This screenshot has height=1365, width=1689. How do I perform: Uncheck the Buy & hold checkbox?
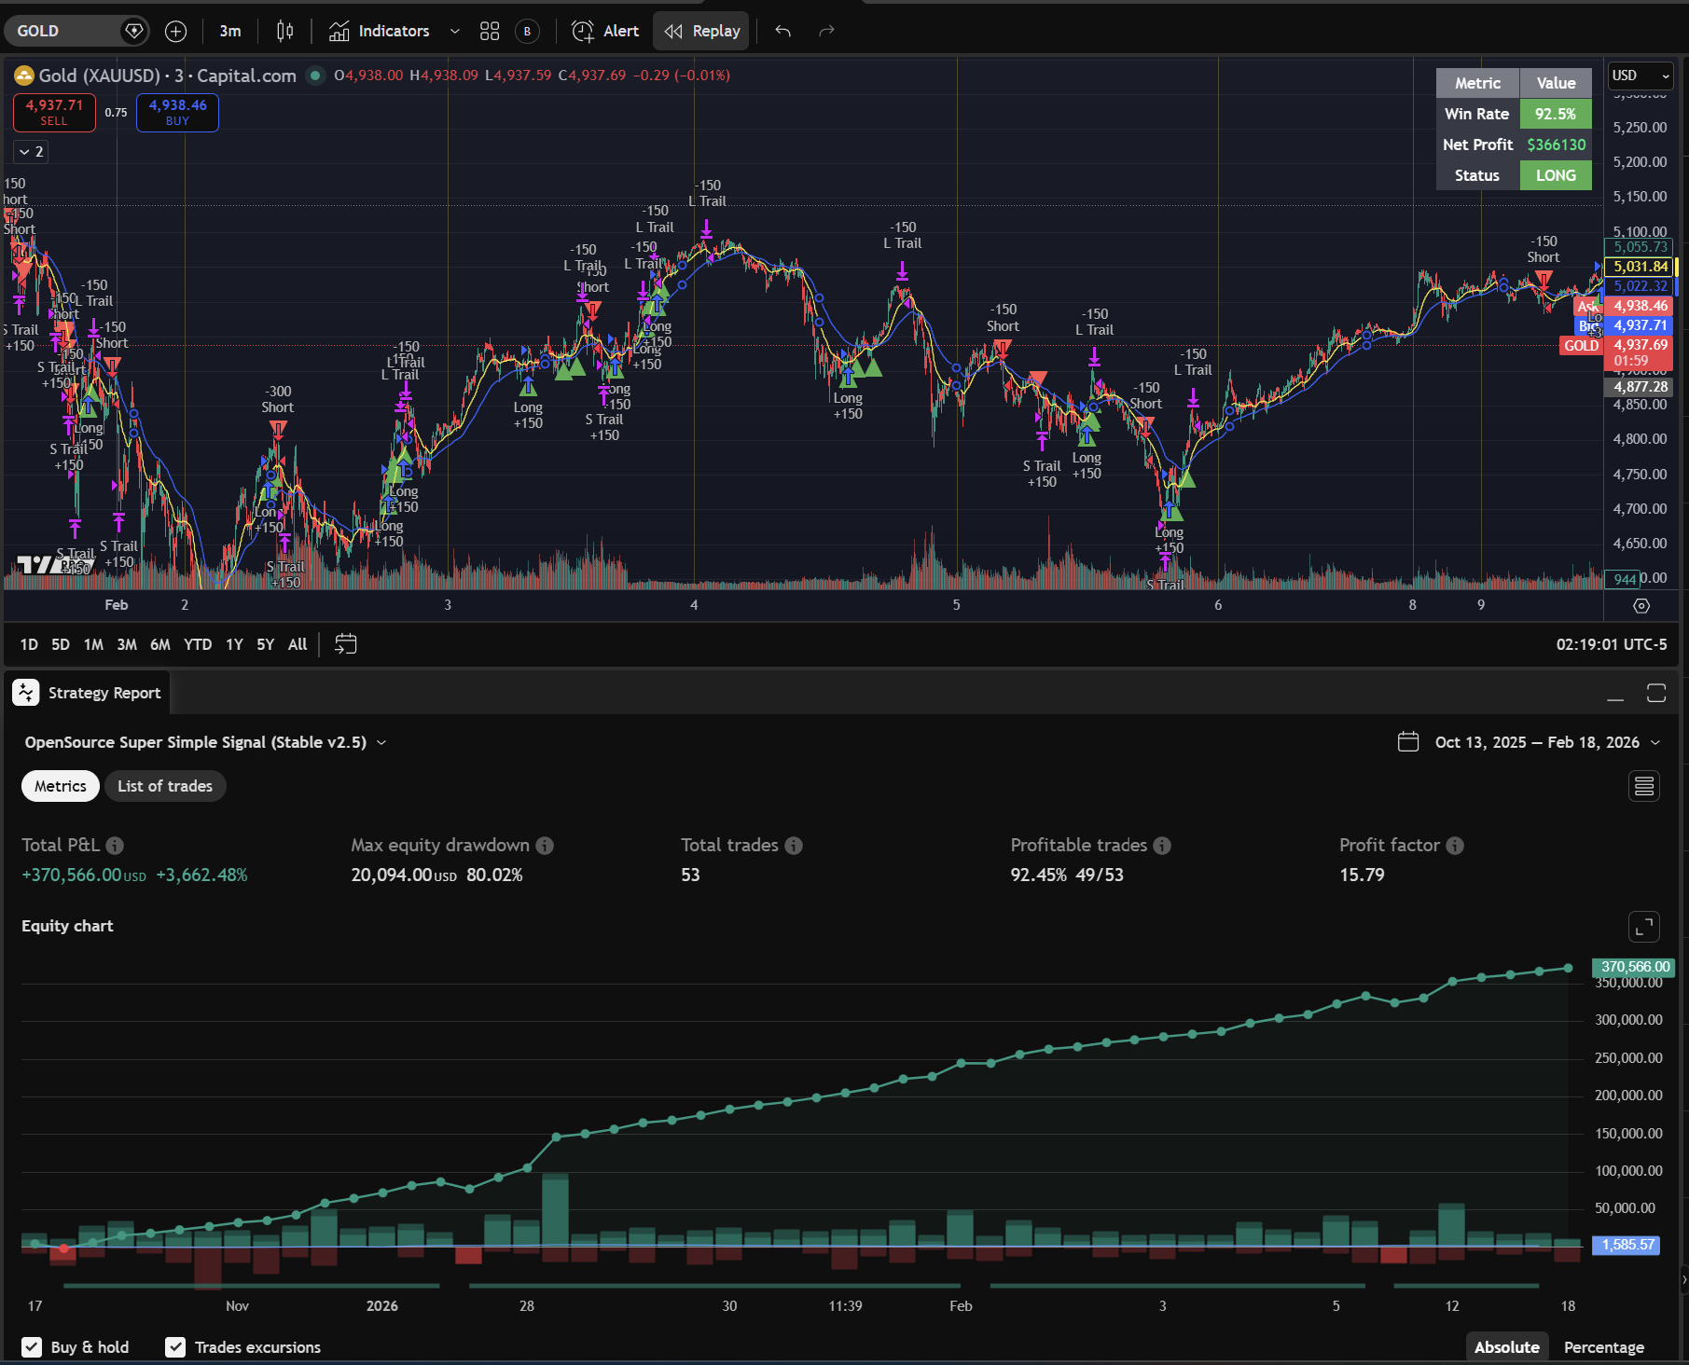tap(32, 1347)
